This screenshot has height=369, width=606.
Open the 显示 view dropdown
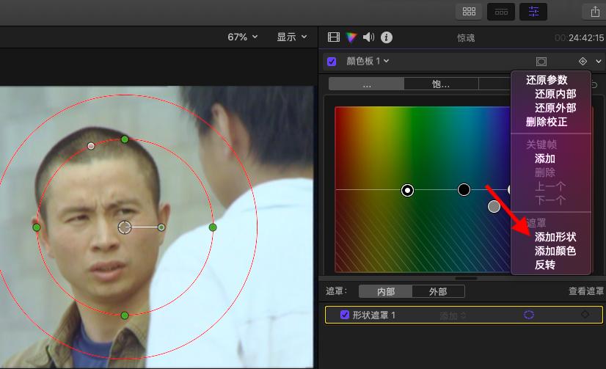pos(292,37)
